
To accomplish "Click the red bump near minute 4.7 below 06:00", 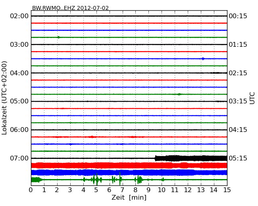I will click(92, 137).
